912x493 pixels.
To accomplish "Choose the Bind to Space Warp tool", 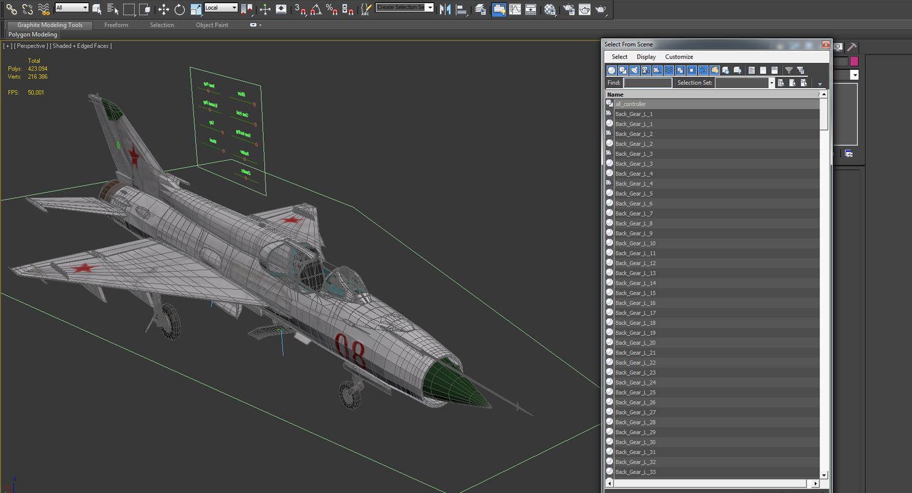I will 43,9.
